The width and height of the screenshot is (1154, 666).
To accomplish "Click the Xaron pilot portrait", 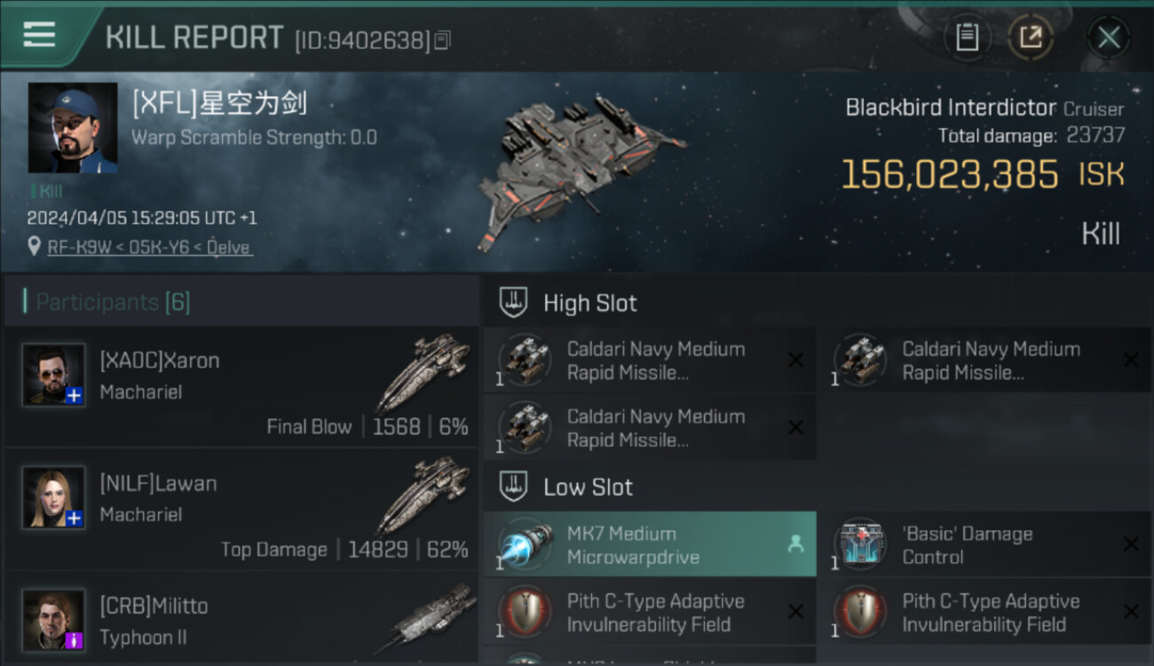I will (x=53, y=375).
